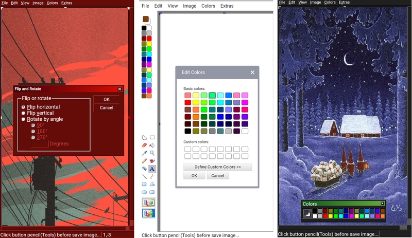412x238 pixels.
Task: Open Colors menu in the middle window
Action: tap(208, 6)
